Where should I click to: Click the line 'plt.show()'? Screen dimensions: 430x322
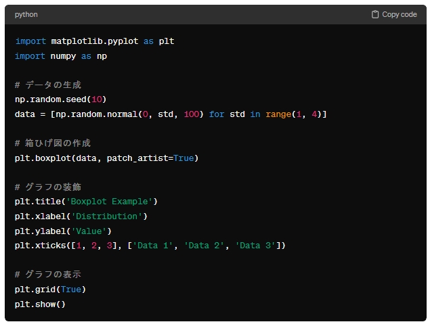coord(40,304)
